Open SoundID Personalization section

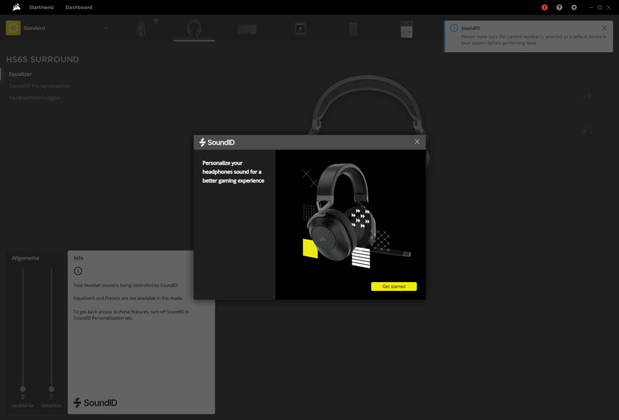tap(40, 86)
